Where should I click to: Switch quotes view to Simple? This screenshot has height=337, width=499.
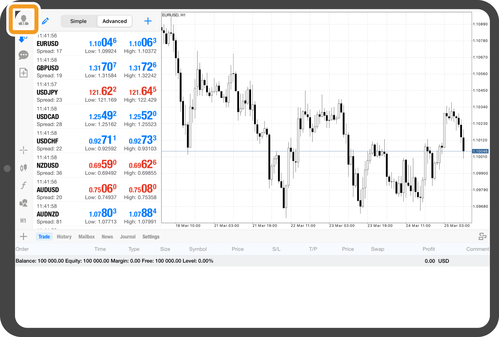78,21
